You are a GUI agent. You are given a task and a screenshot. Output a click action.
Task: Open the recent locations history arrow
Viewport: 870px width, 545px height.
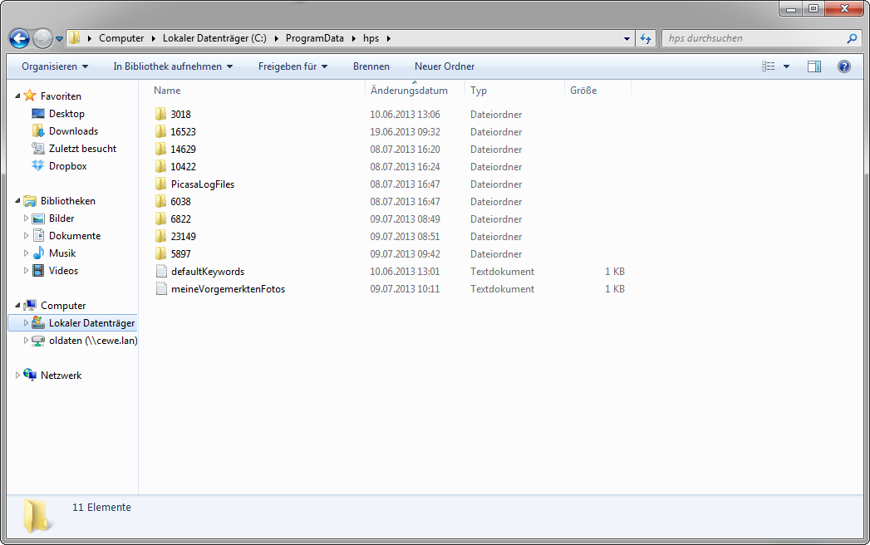point(59,39)
